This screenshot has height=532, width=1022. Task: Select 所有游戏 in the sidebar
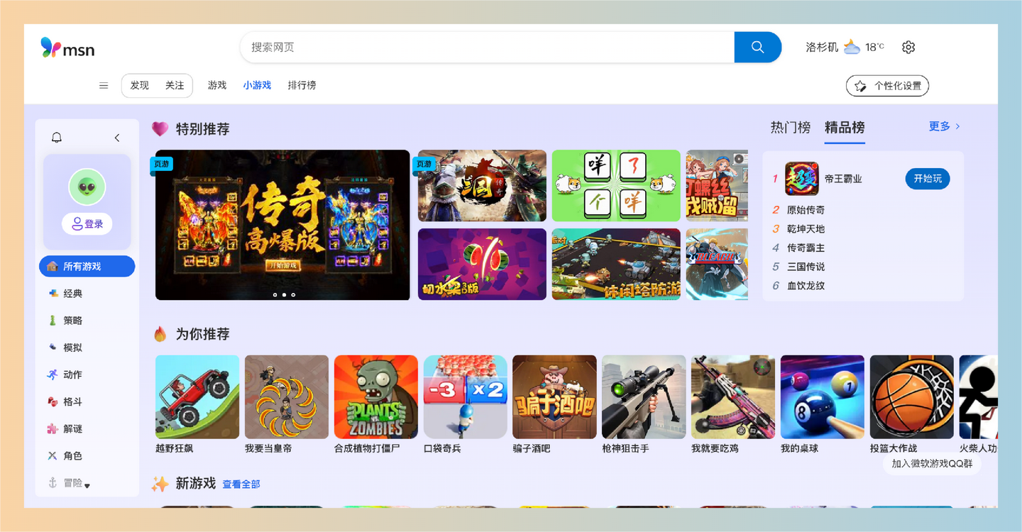click(x=87, y=266)
